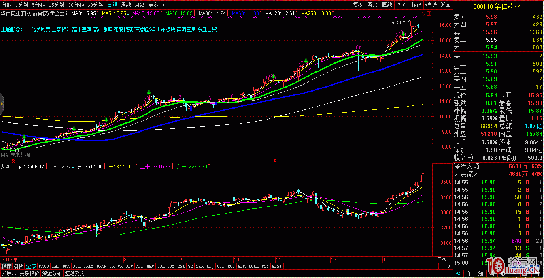The height and width of the screenshot is (278, 544).
Task: Add stock to watchlist with +自选
Action: click(x=431, y=5)
